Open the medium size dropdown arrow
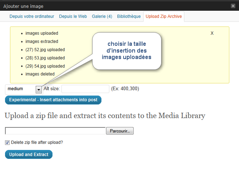This screenshot has width=239, height=175. [39, 89]
